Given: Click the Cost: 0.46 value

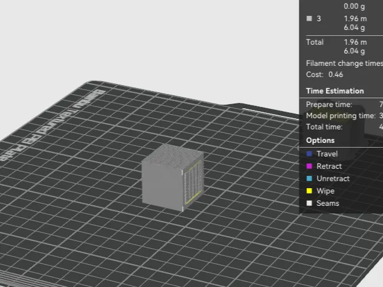Looking at the screenshot, I should tap(336, 74).
